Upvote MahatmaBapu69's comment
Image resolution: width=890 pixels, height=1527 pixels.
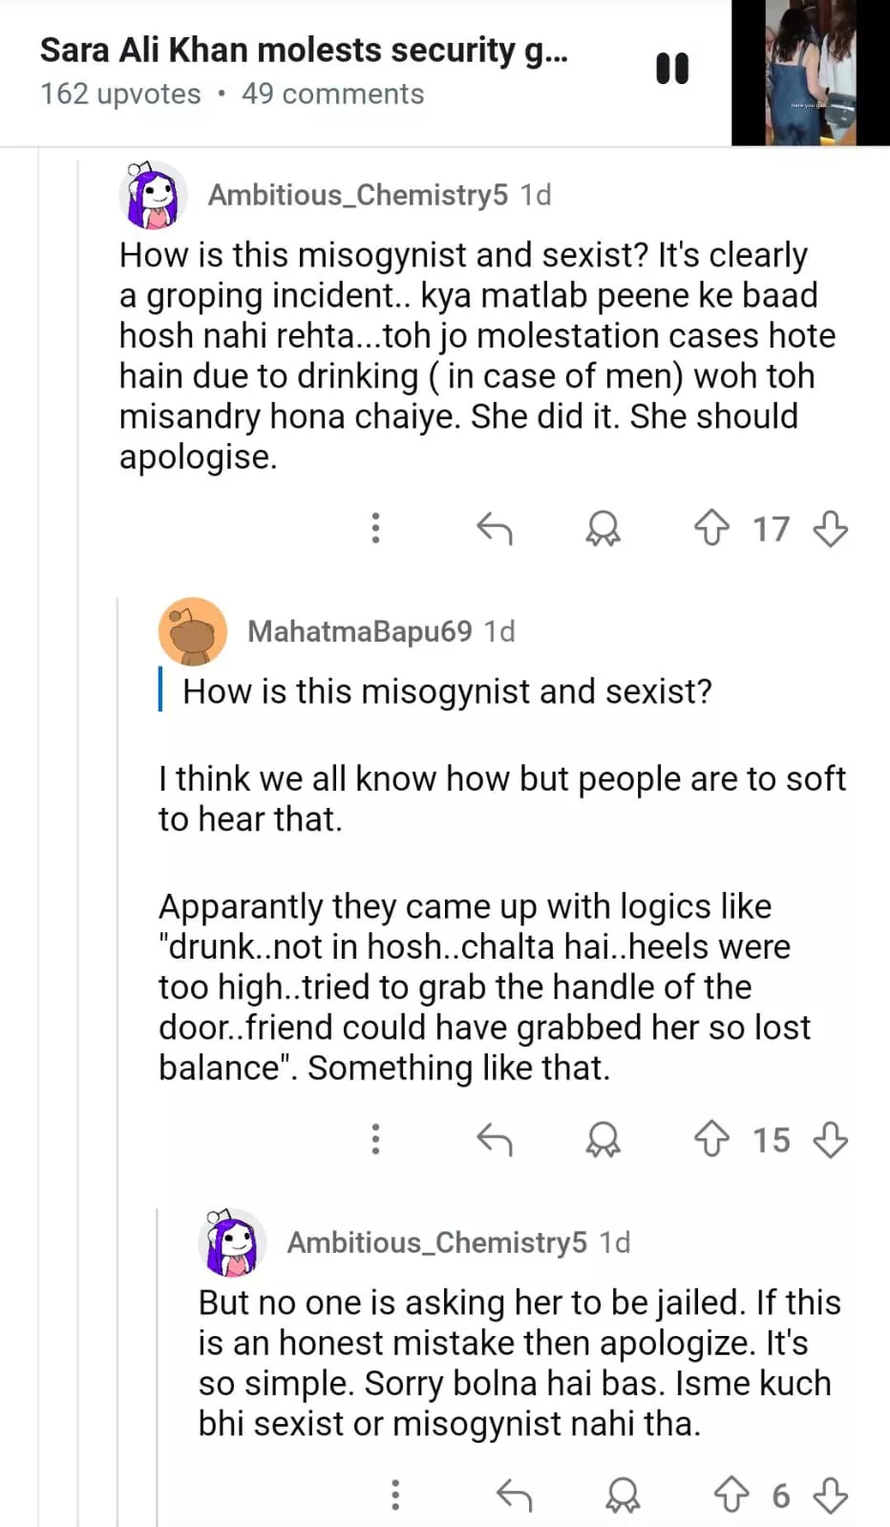[711, 1138]
